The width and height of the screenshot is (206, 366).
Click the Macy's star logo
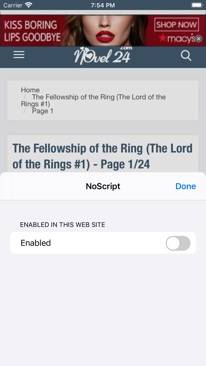(177, 39)
